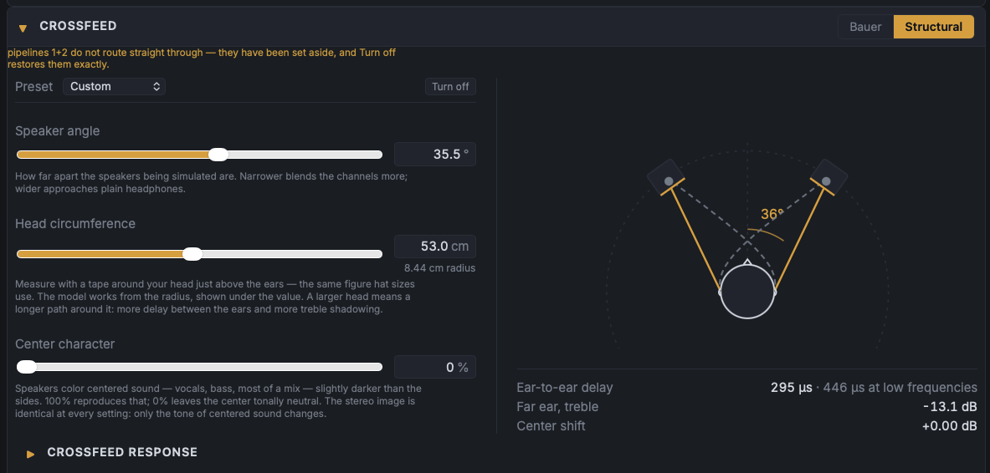This screenshot has height=473, width=990.
Task: Click the Speaker angle value field
Action: pyautogui.click(x=435, y=155)
